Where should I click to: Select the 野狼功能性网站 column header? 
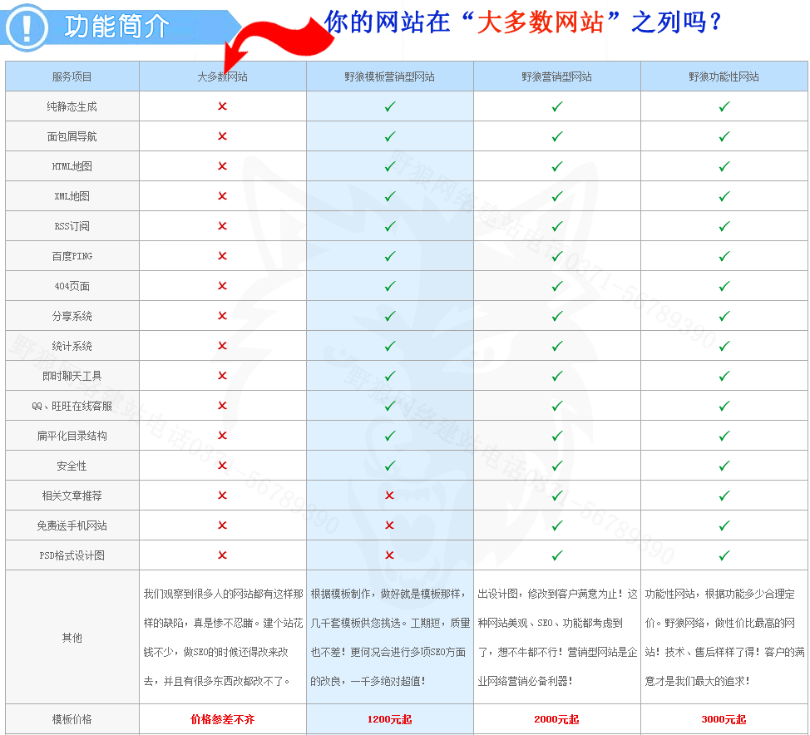click(x=724, y=76)
